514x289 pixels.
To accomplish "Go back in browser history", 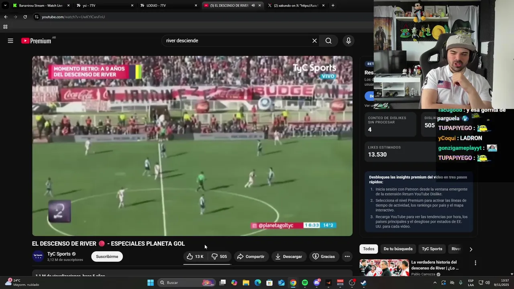I will [6, 17].
